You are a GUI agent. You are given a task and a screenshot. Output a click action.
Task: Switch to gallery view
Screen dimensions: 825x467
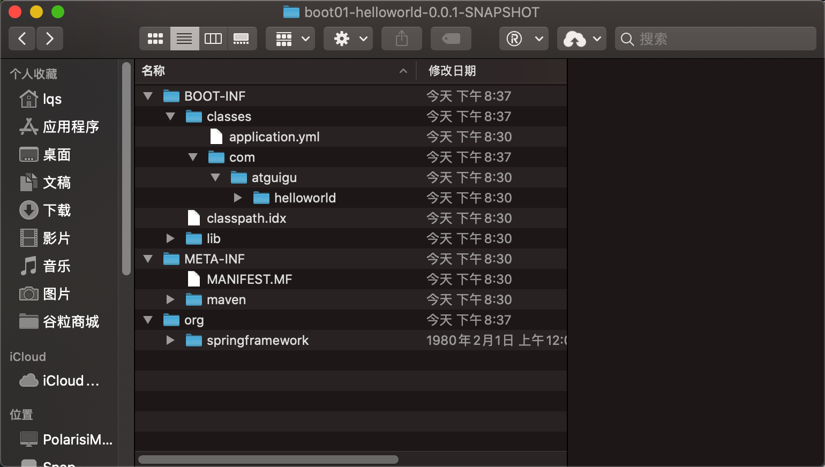click(242, 39)
